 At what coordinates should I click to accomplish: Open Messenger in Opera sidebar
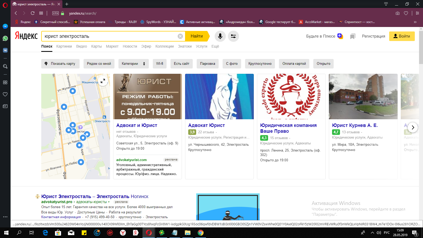tap(5, 26)
